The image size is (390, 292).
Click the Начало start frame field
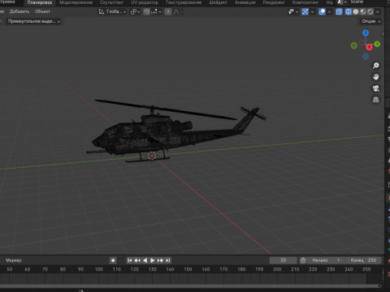point(327,260)
